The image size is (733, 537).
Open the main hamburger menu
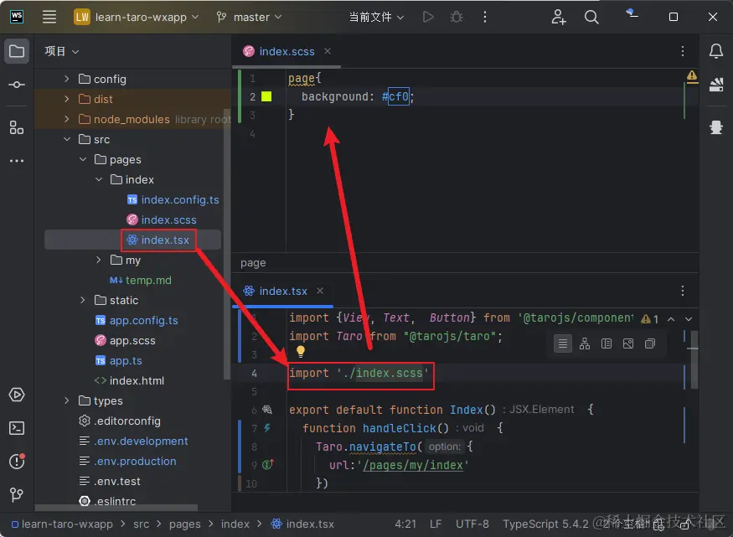49,17
